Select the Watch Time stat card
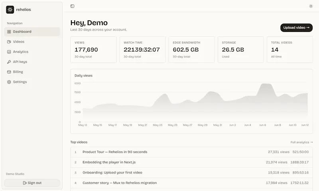 click(142, 49)
